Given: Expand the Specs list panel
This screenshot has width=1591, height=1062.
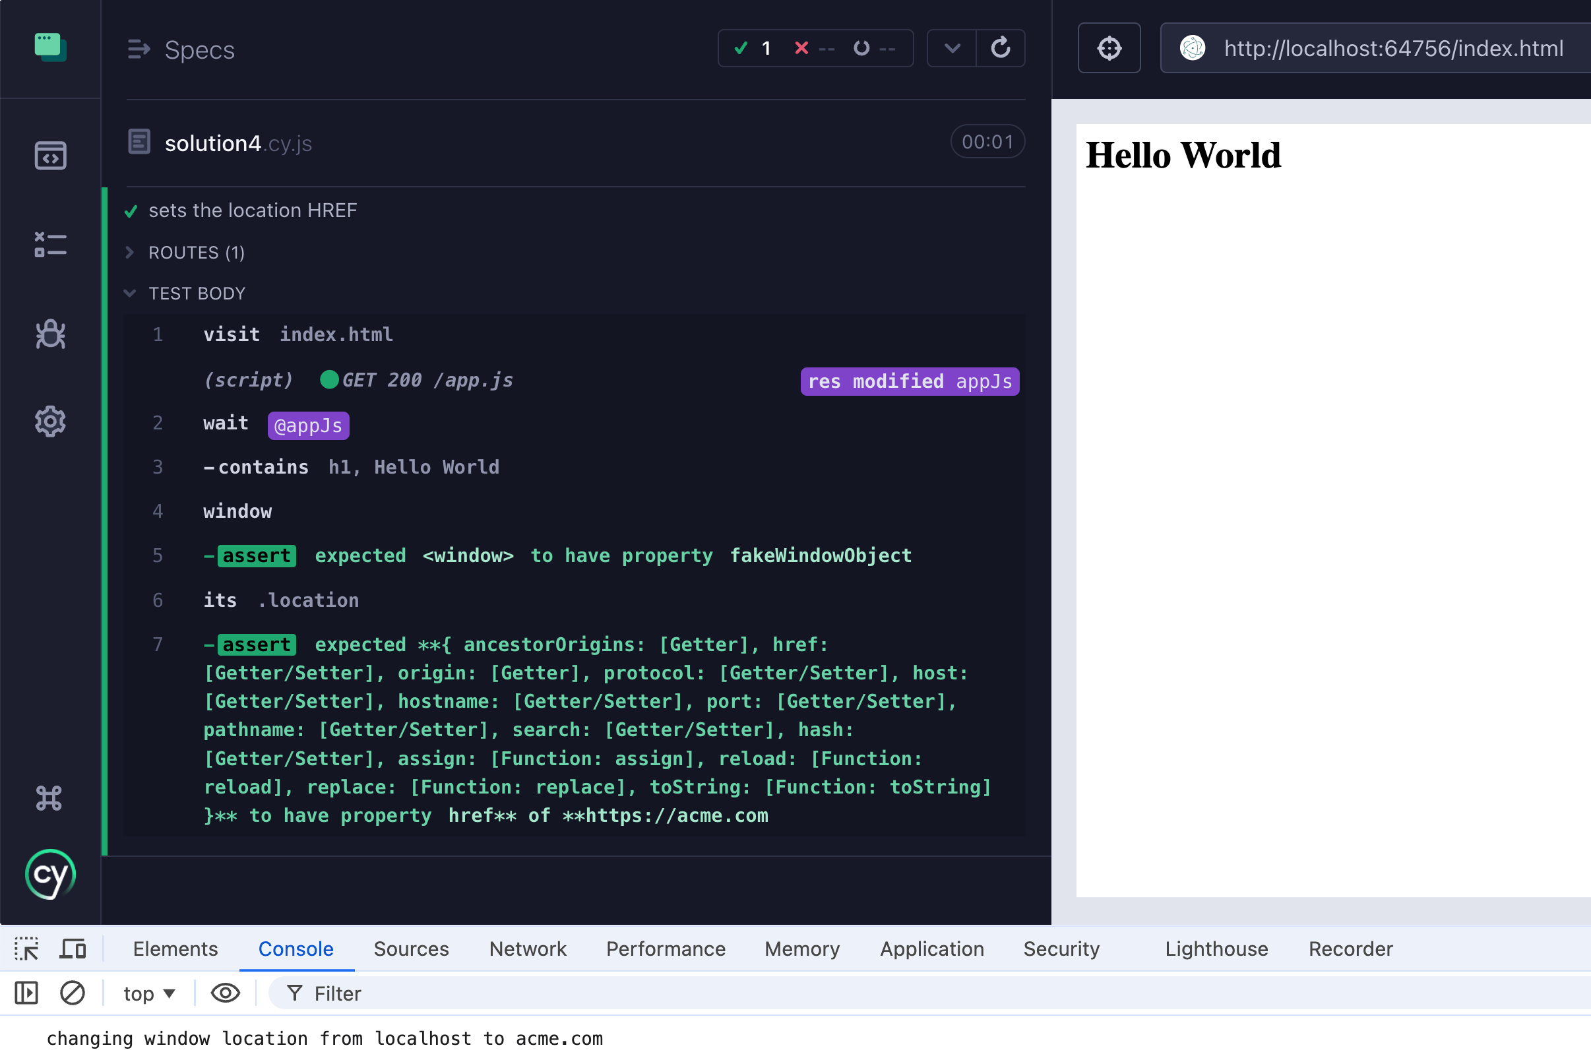Looking at the screenshot, I should click(139, 49).
